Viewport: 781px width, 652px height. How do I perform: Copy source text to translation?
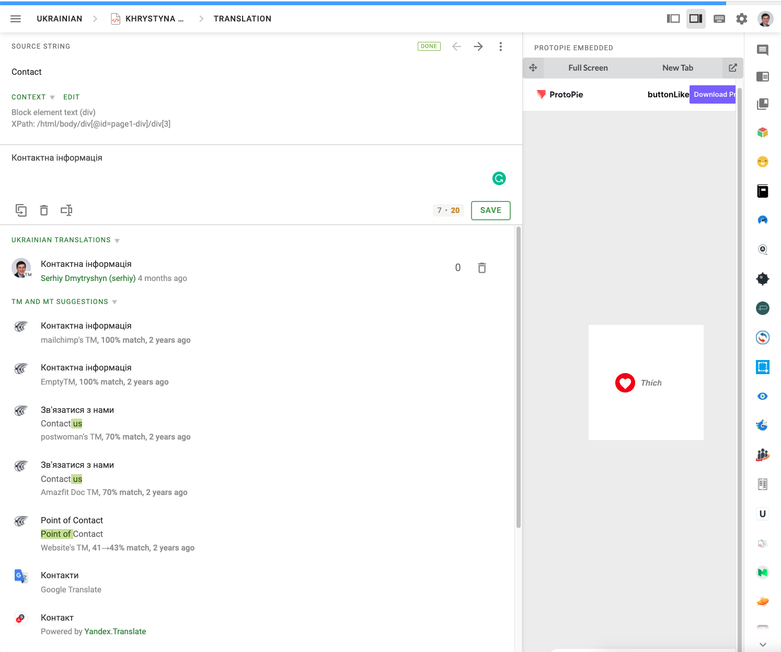point(21,210)
